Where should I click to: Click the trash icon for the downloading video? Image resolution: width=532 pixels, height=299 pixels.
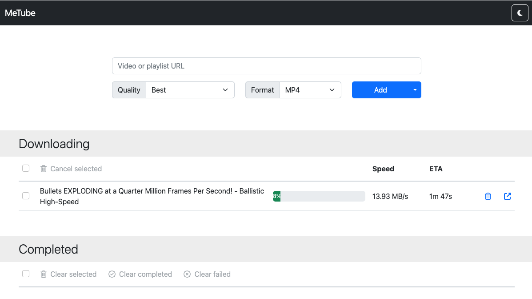[x=488, y=196]
